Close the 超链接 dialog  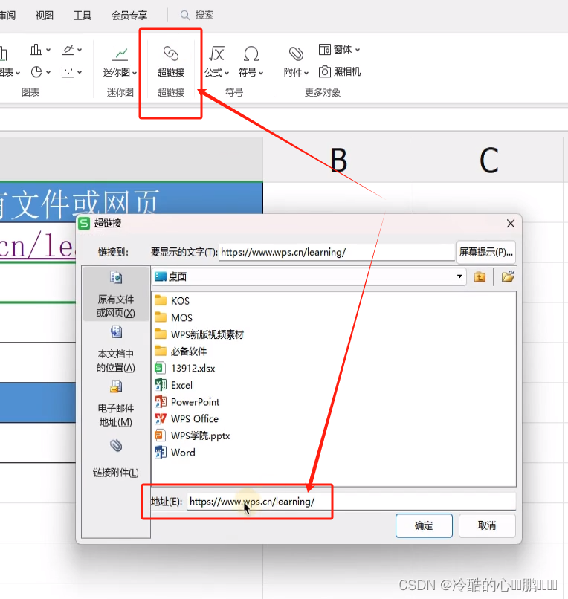click(x=511, y=224)
